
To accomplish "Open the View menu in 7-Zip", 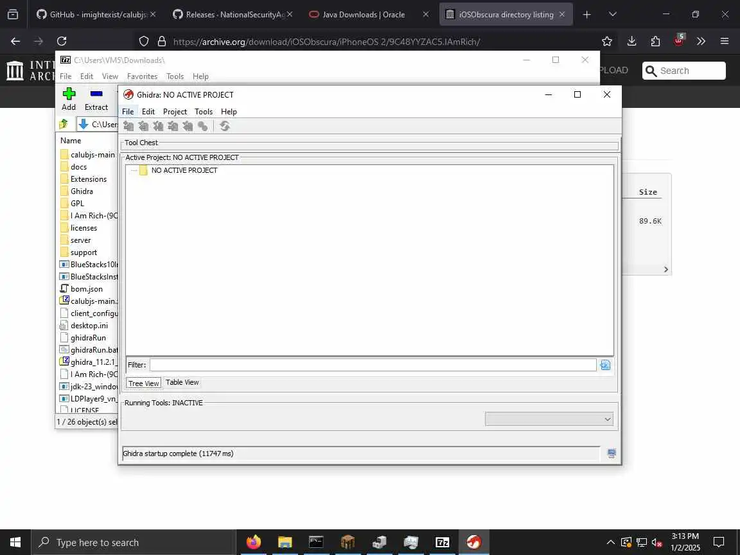I will click(x=110, y=76).
